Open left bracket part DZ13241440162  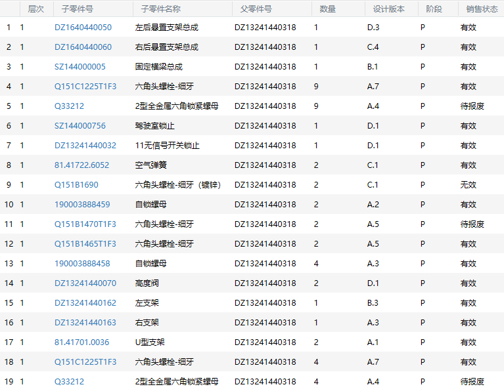pos(85,303)
